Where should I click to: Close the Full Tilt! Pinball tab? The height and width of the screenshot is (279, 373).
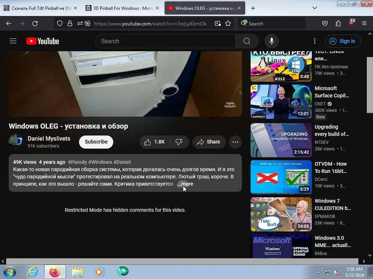[75, 8]
